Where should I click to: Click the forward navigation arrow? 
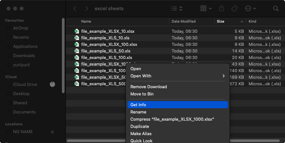coord(86,9)
